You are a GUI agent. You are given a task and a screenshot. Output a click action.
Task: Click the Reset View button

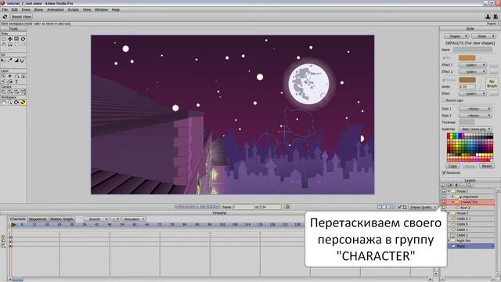coord(21,16)
